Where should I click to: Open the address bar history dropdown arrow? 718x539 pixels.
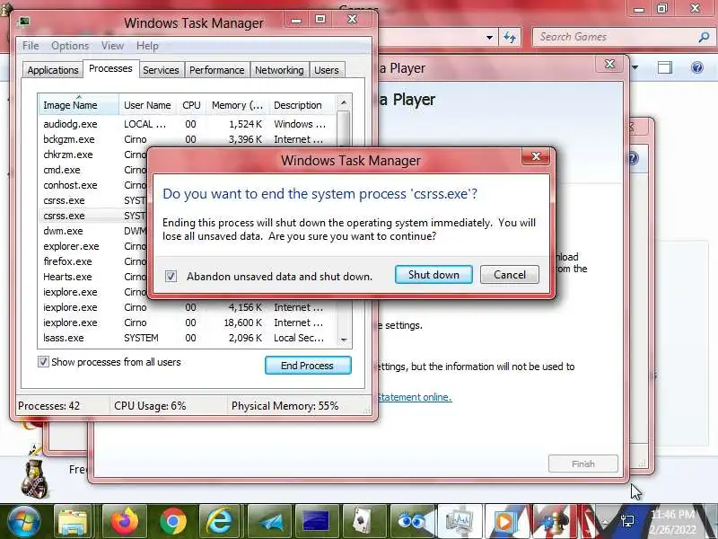489,37
